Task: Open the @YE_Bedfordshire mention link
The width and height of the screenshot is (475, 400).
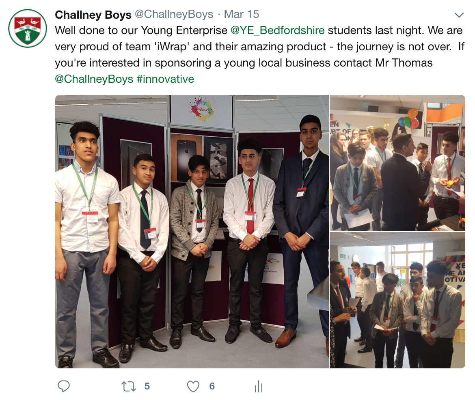Action: click(x=277, y=30)
